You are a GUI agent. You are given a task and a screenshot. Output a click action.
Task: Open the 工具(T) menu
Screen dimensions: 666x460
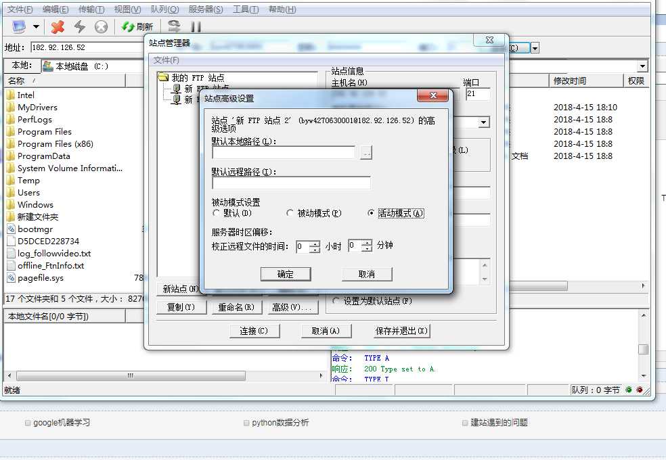pos(246,9)
